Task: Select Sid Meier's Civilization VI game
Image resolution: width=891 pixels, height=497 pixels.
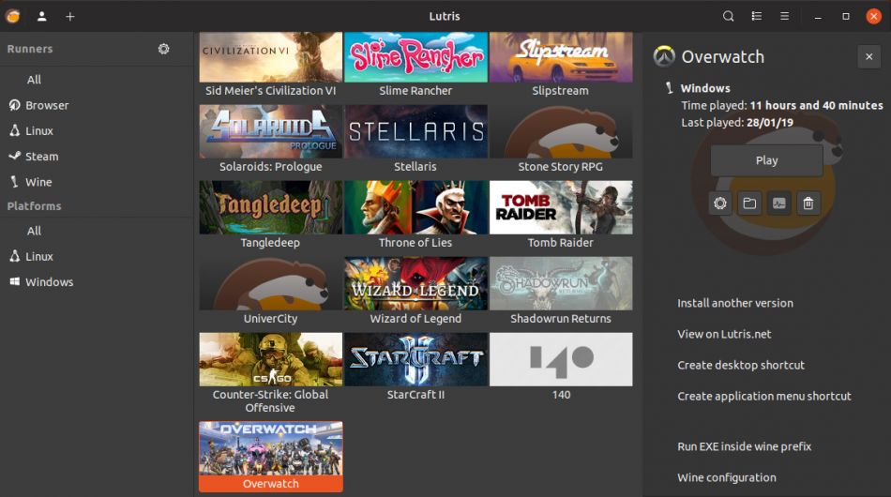Action: [270, 66]
